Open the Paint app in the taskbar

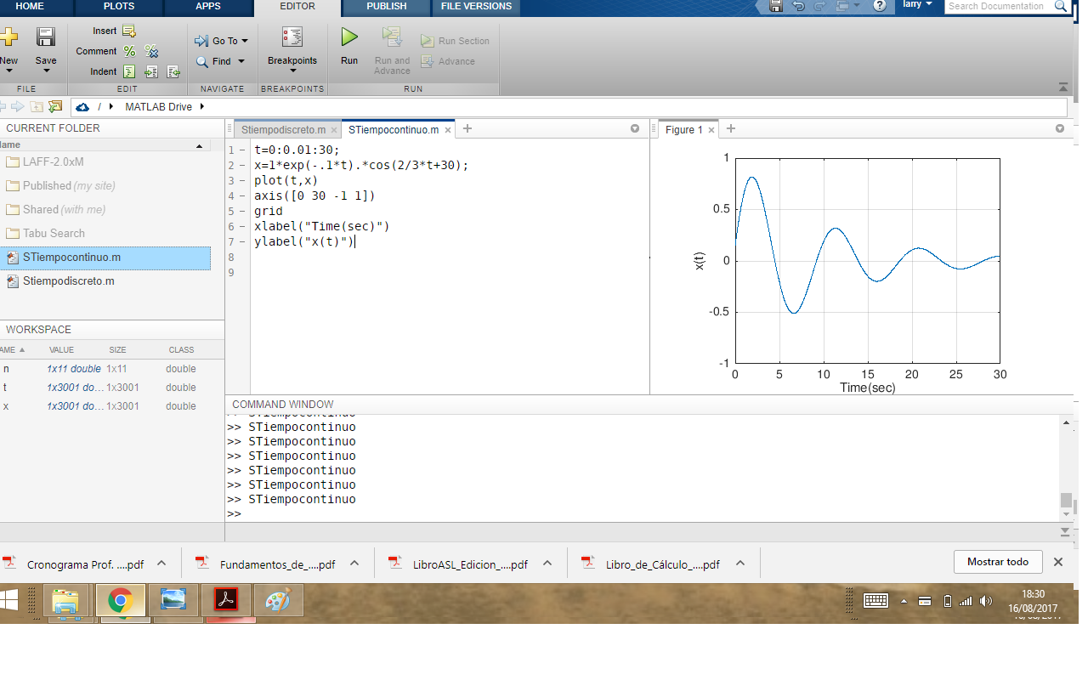[277, 600]
